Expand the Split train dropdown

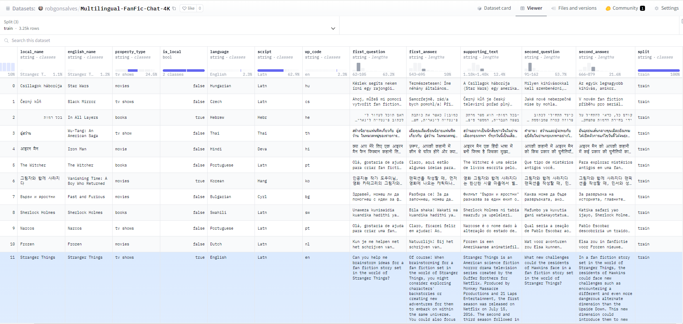click(170, 25)
